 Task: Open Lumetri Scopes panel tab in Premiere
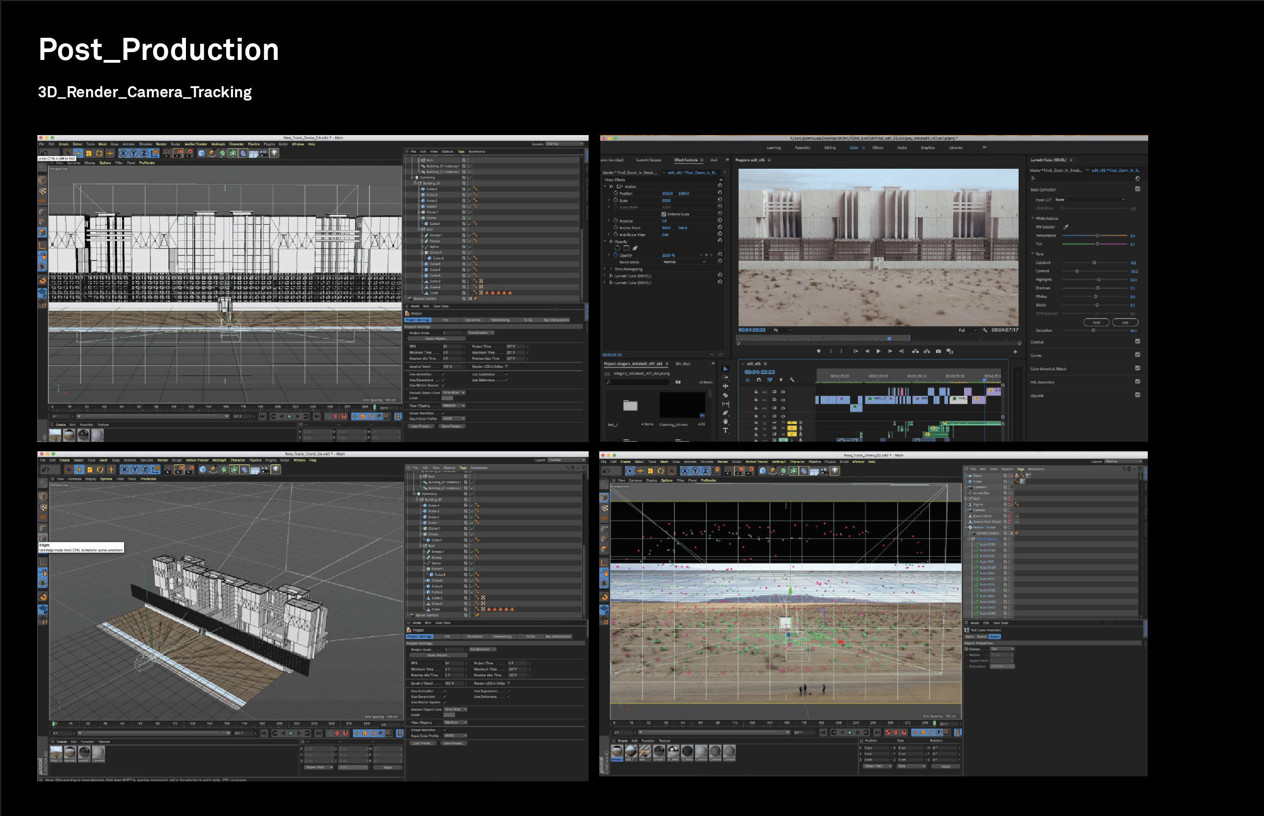649,160
